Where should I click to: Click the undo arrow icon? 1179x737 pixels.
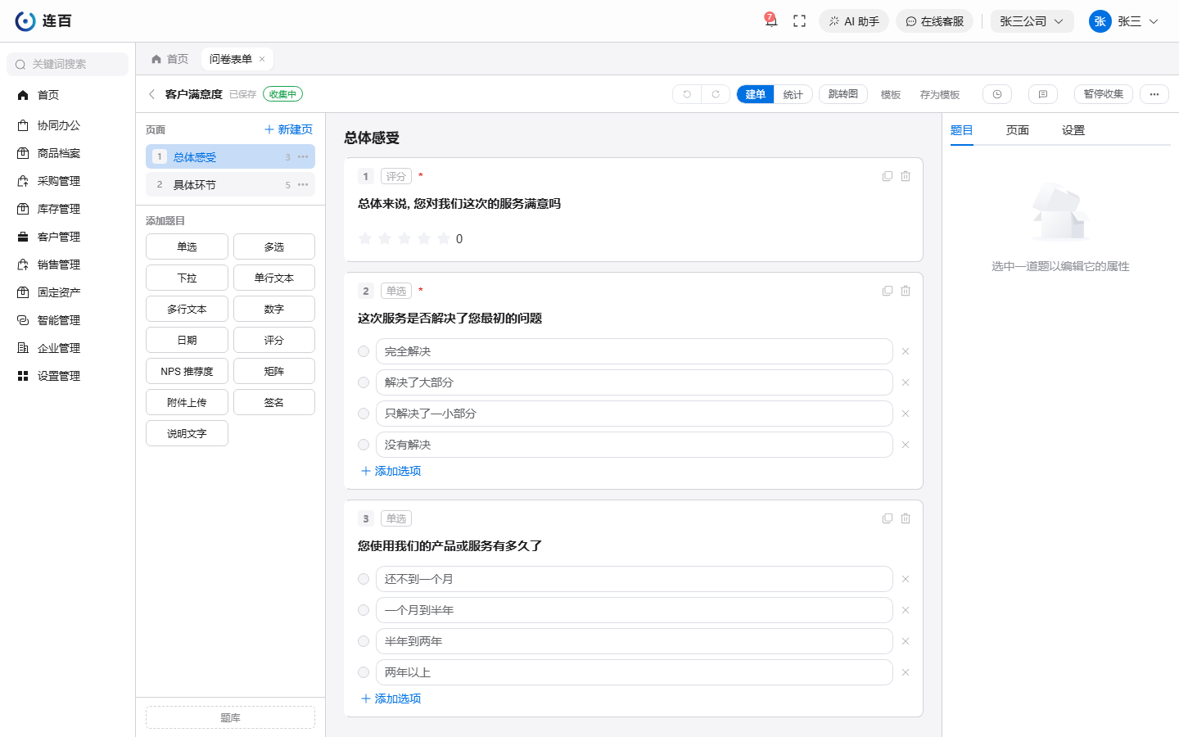click(x=687, y=94)
